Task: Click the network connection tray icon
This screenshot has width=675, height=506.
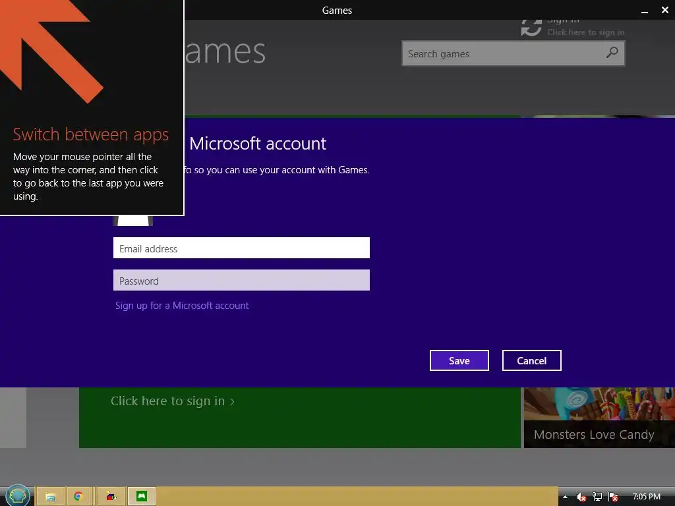Action: (x=597, y=497)
